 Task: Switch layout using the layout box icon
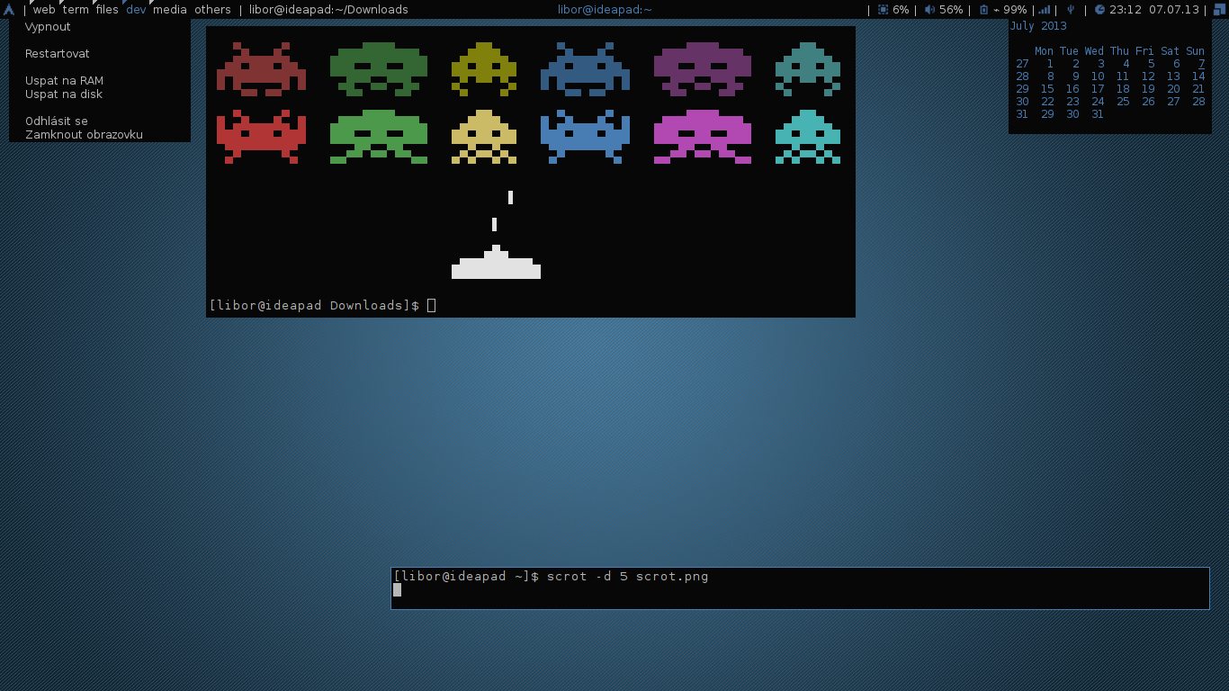click(1219, 10)
